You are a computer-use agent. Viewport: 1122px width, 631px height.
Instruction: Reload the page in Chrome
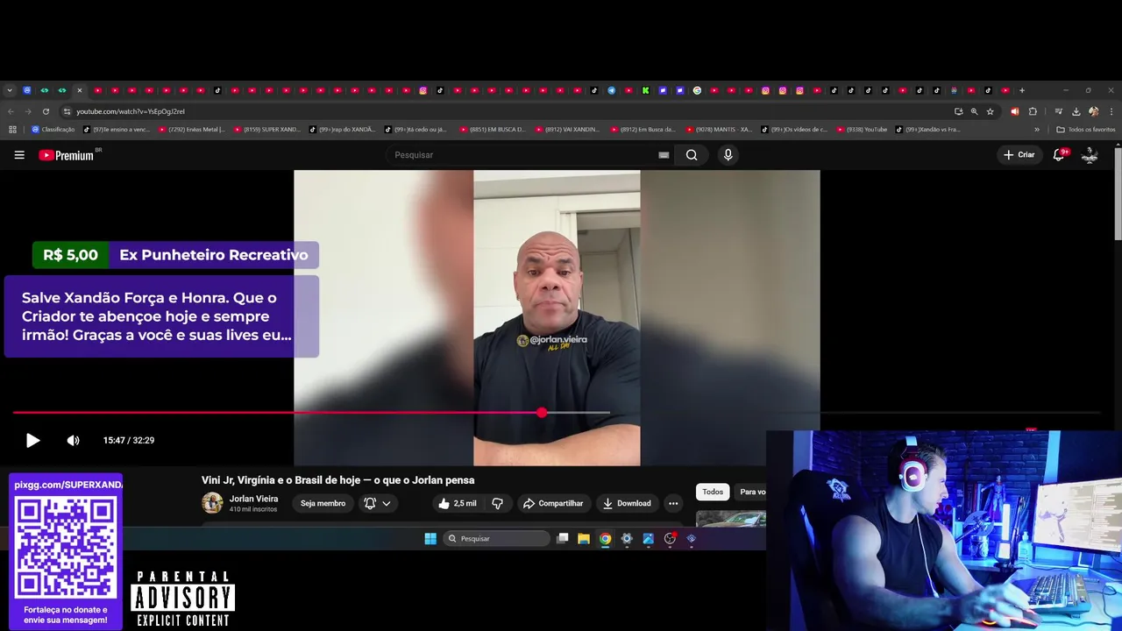point(46,111)
